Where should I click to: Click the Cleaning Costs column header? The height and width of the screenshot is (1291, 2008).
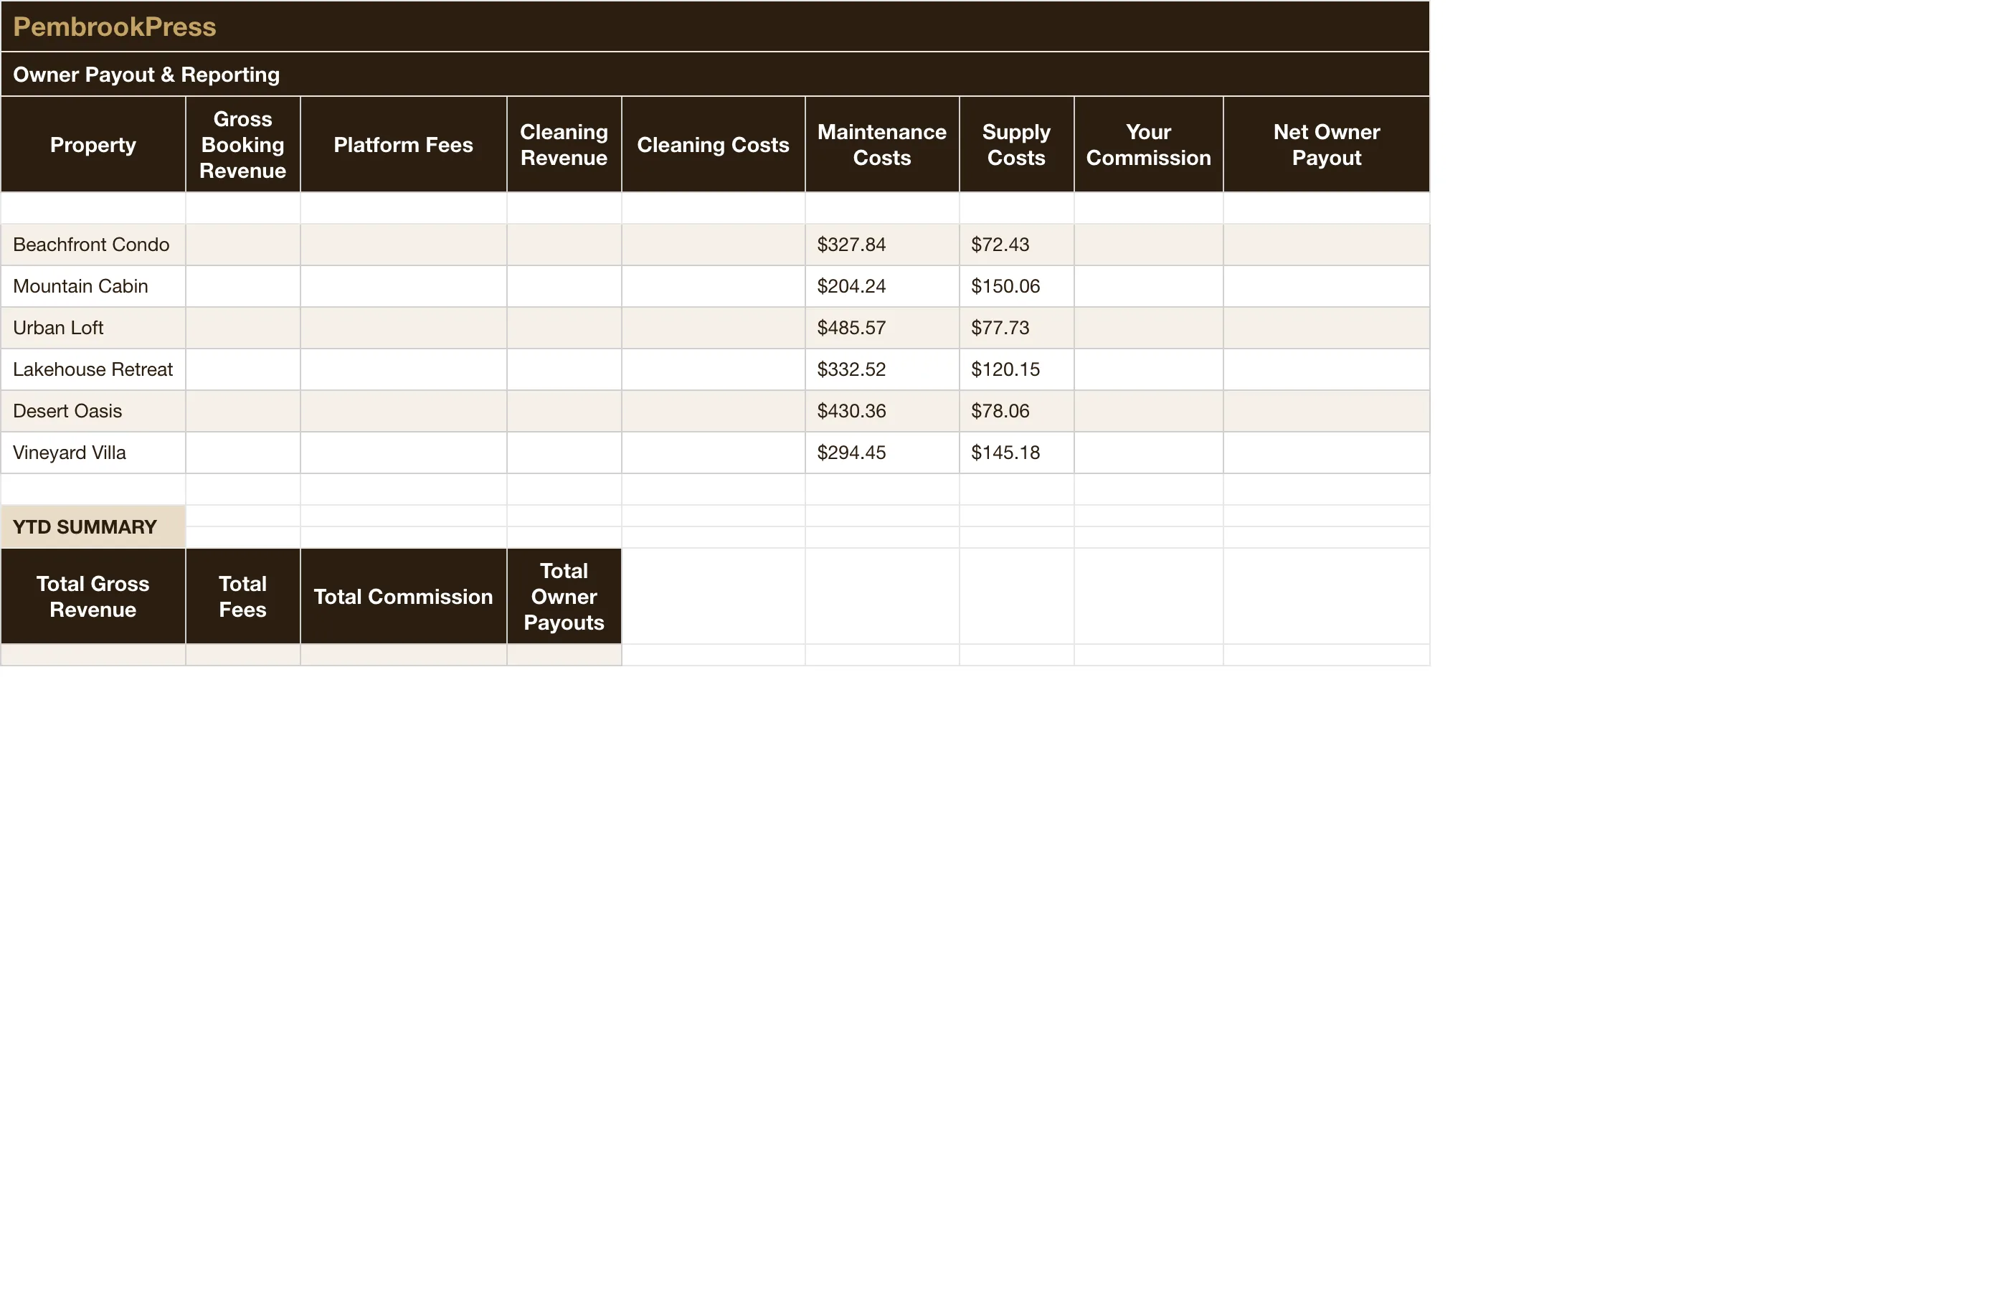(713, 144)
